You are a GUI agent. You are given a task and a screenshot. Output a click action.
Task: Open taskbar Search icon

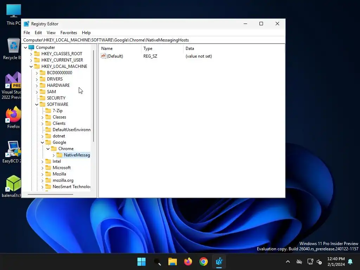click(x=157, y=262)
